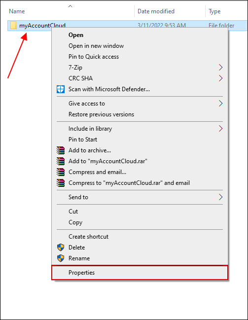Expand the Include in library submenu arrow

click(x=221, y=129)
